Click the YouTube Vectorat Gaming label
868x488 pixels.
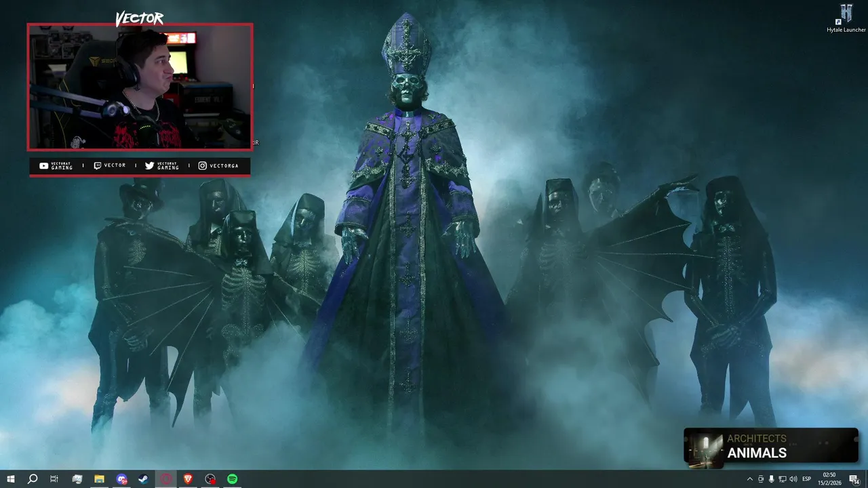56,165
